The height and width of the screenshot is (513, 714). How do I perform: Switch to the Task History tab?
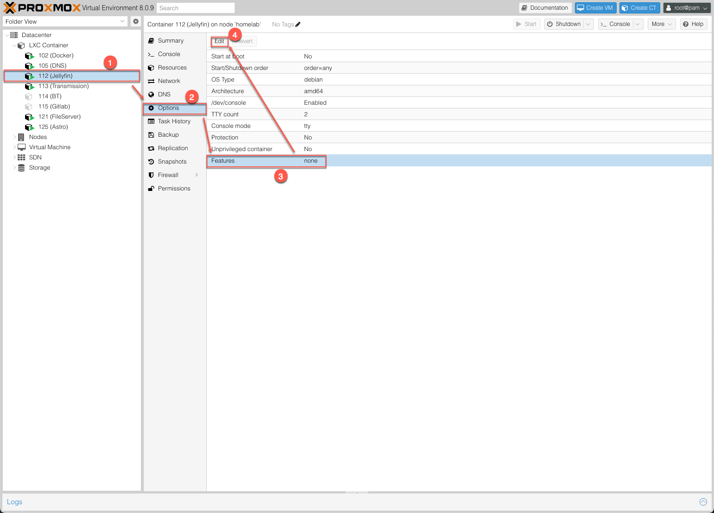point(174,121)
